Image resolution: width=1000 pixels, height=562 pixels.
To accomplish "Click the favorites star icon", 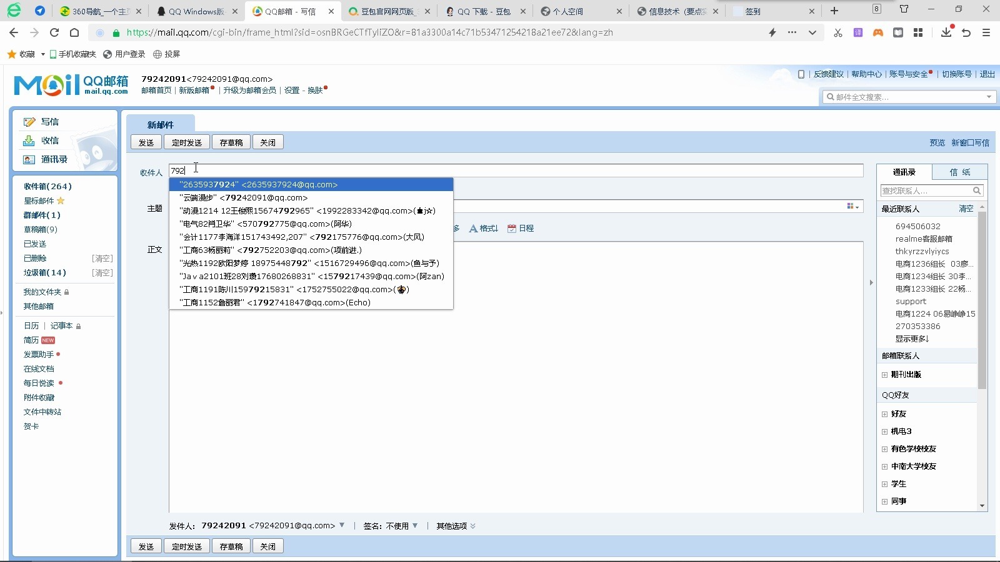I will (11, 54).
